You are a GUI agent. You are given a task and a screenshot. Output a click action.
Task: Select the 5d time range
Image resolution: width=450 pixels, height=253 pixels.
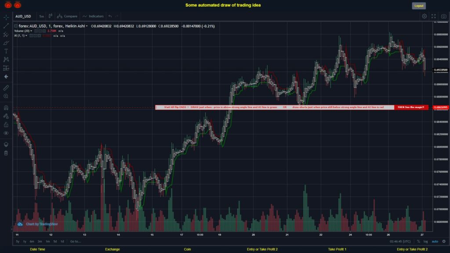[55, 242]
